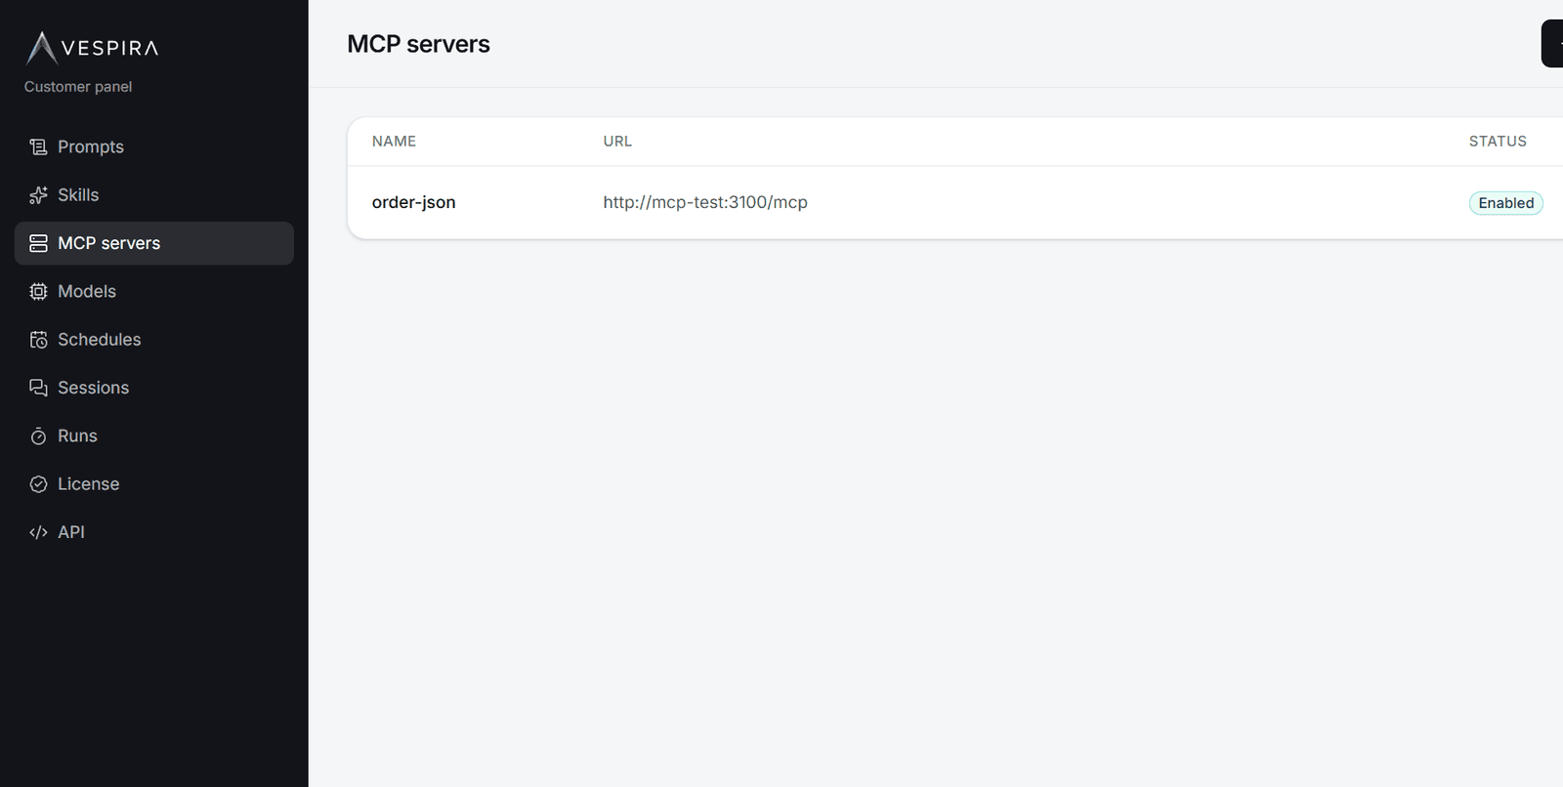Click the URL column header

point(617,142)
